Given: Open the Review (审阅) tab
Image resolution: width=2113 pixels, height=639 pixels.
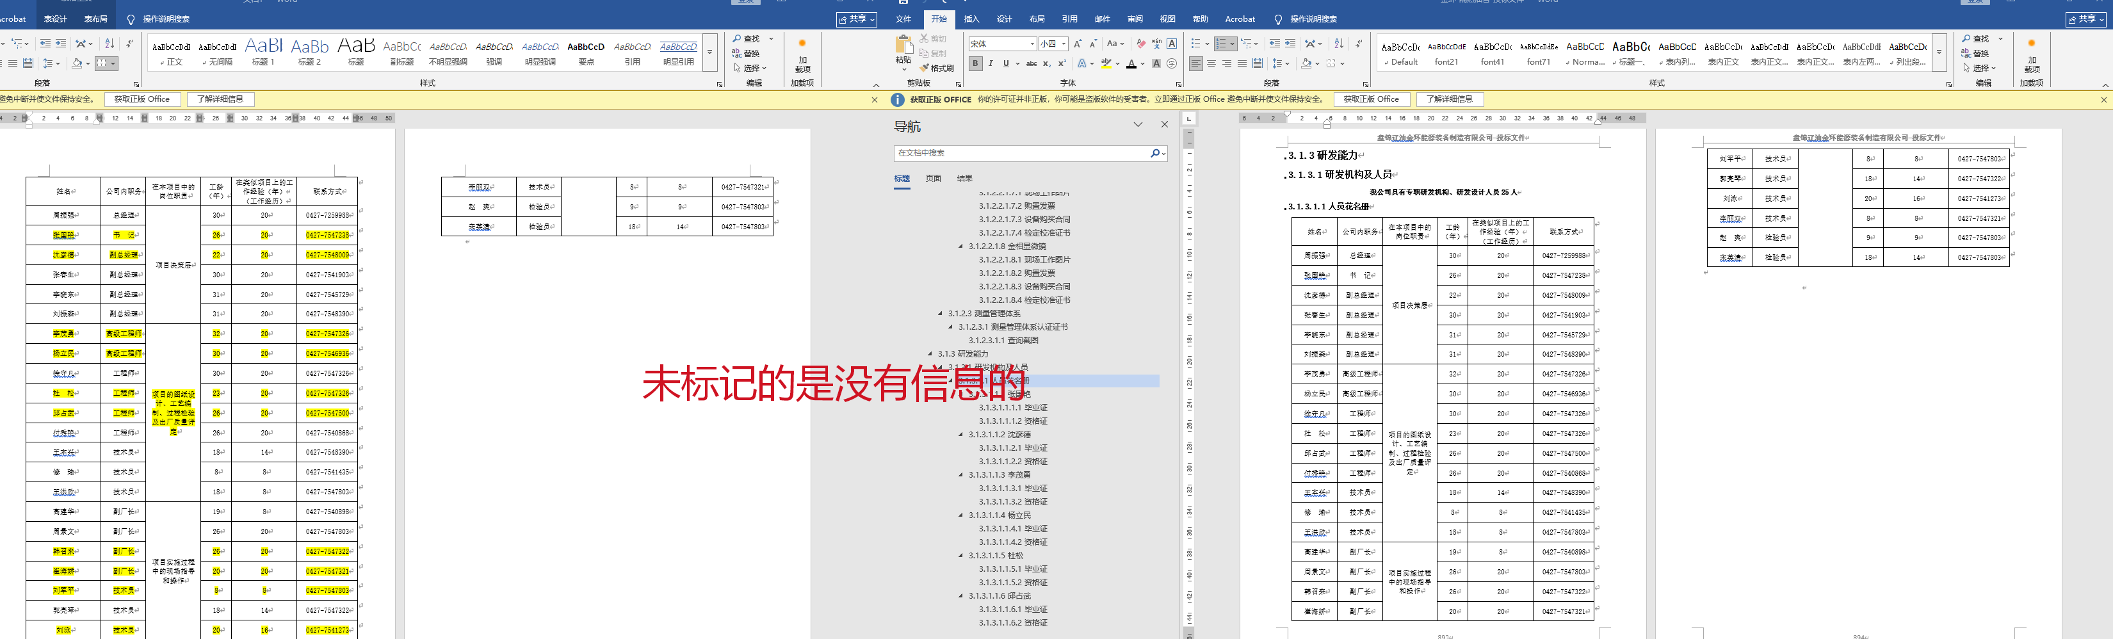Looking at the screenshot, I should (x=1135, y=19).
